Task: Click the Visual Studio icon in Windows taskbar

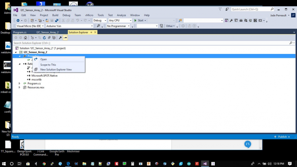Action: (205, 163)
